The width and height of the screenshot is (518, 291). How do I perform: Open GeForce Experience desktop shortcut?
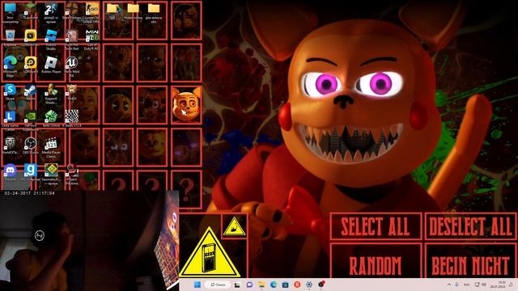click(x=31, y=120)
